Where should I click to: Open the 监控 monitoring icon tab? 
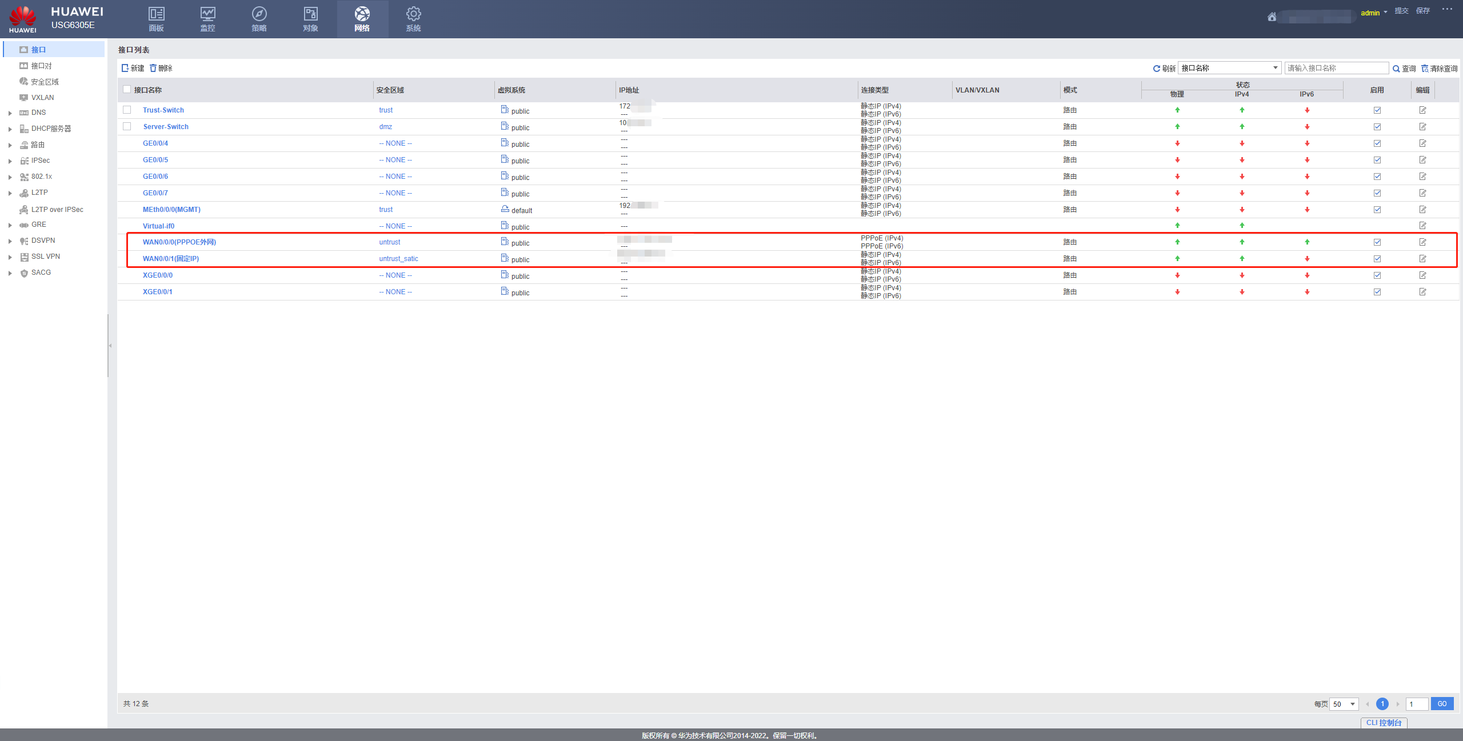[x=207, y=14]
